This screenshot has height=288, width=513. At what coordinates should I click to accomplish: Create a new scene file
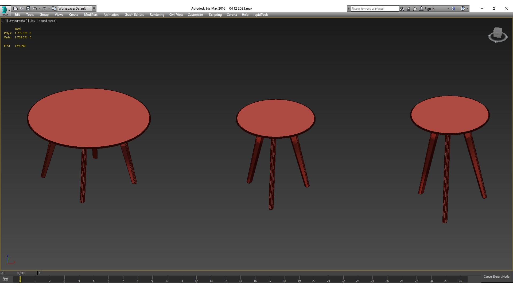point(15,9)
